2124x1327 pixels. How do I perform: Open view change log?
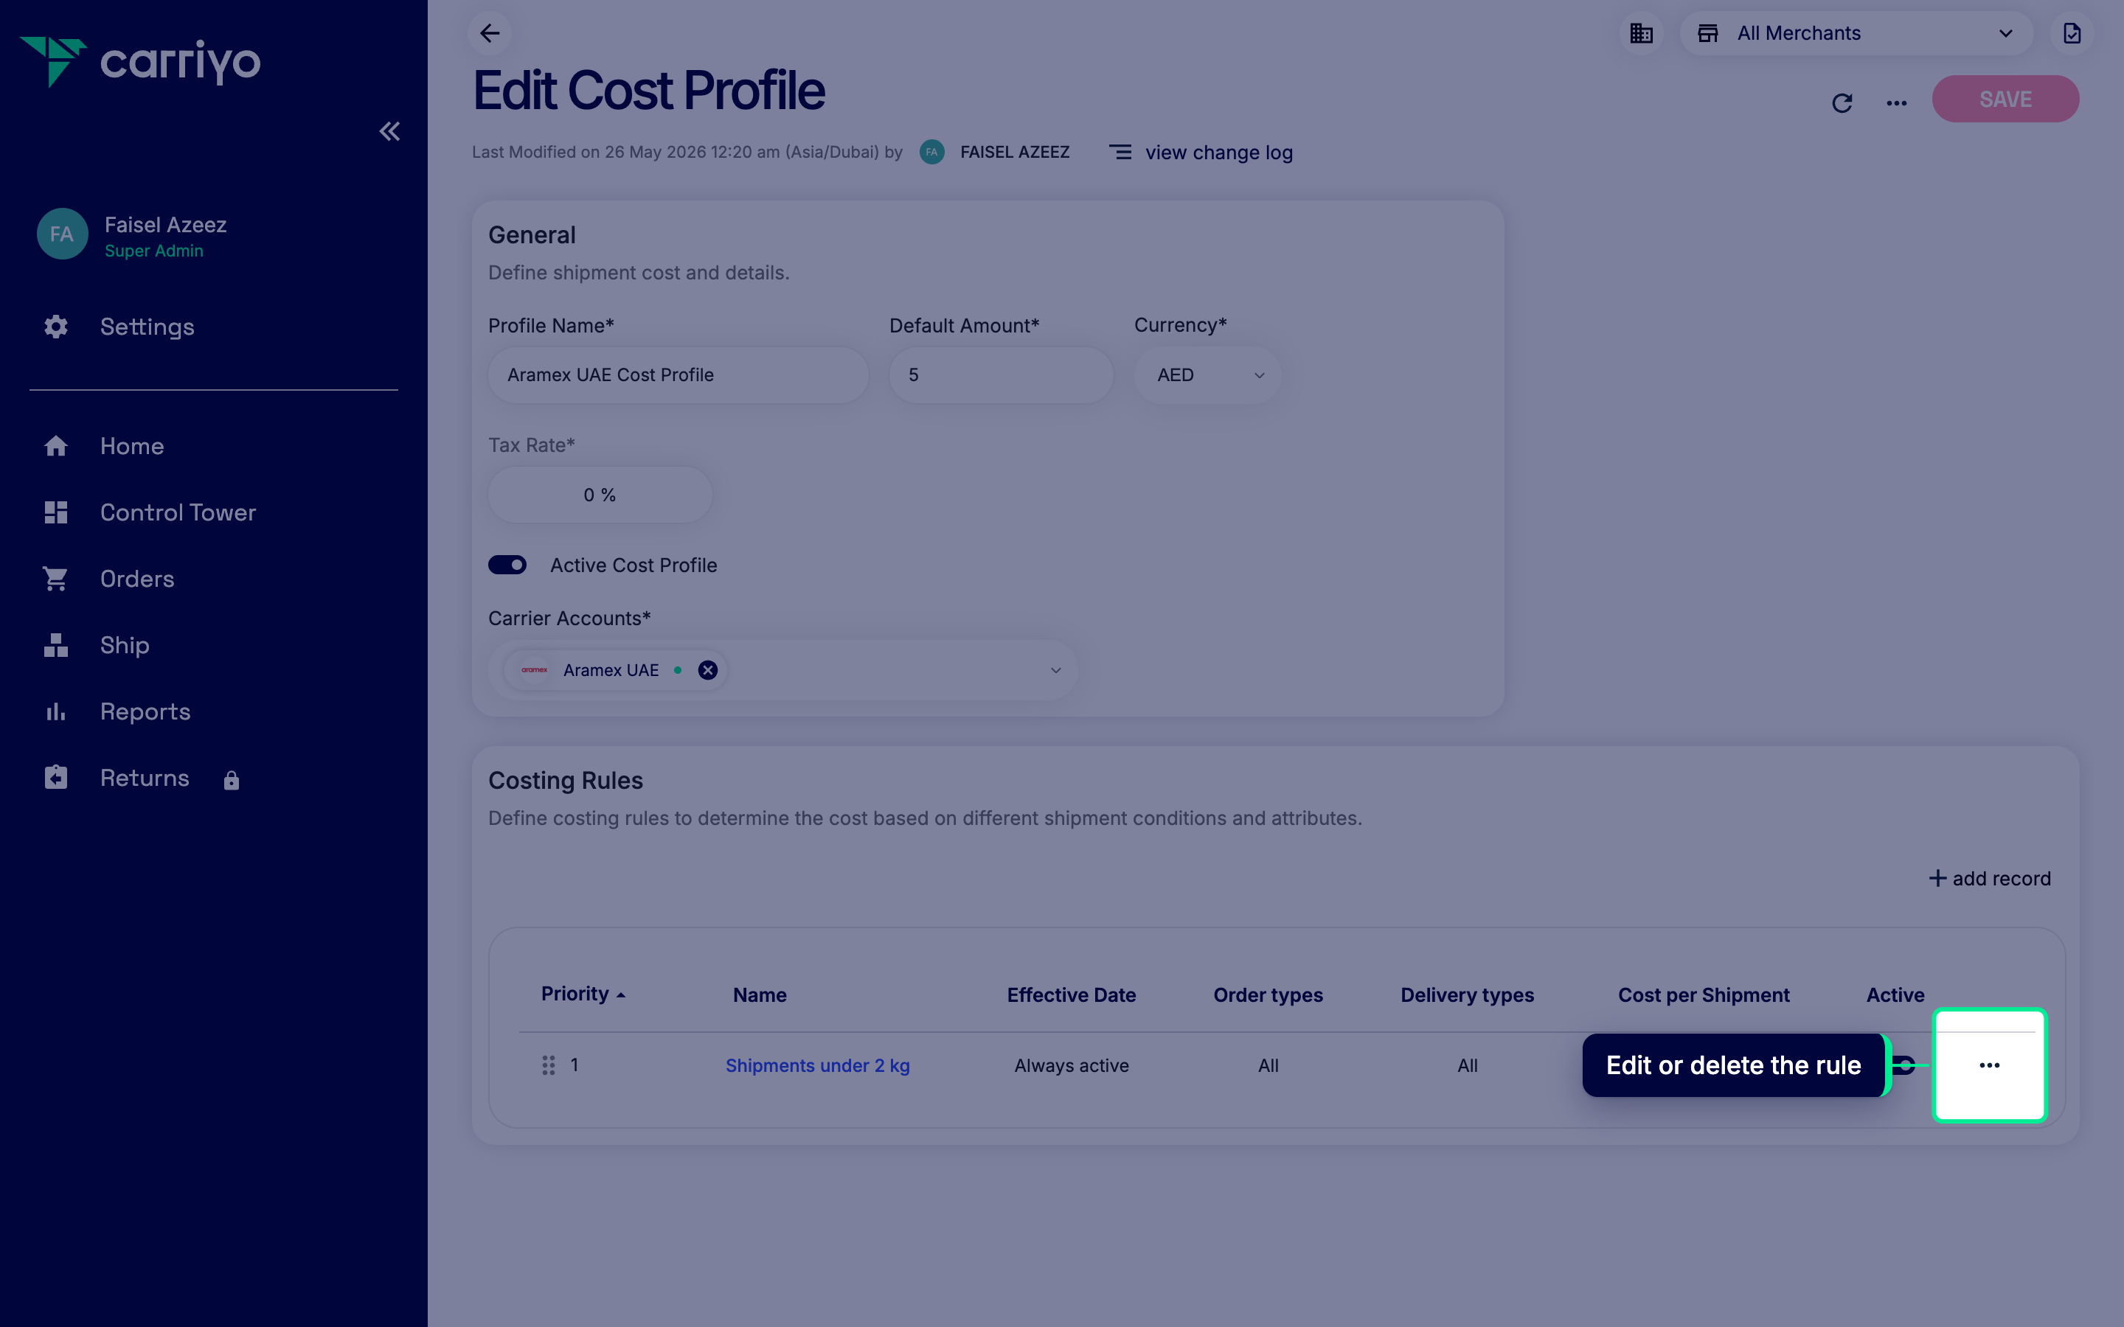click(1218, 153)
